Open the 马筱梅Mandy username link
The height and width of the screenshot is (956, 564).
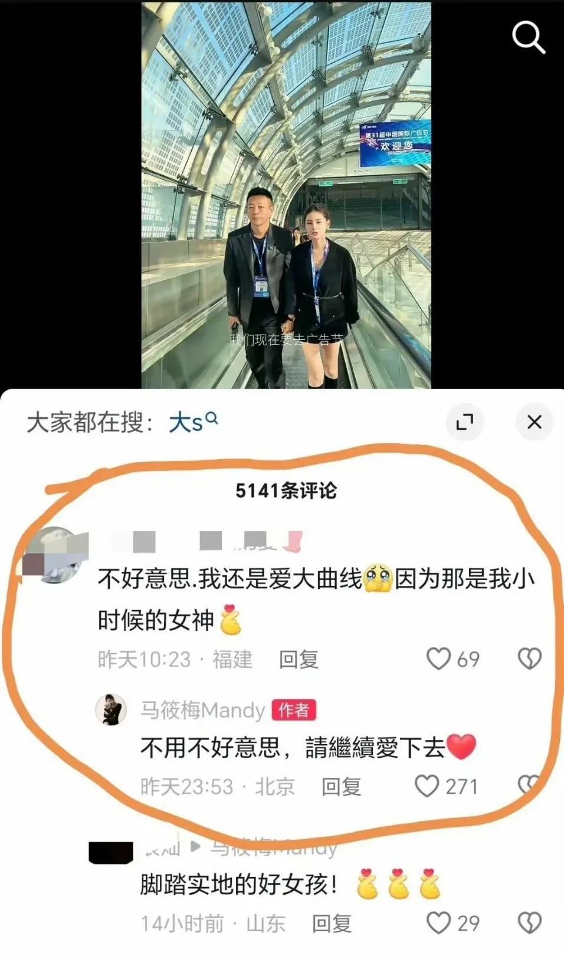tap(202, 710)
